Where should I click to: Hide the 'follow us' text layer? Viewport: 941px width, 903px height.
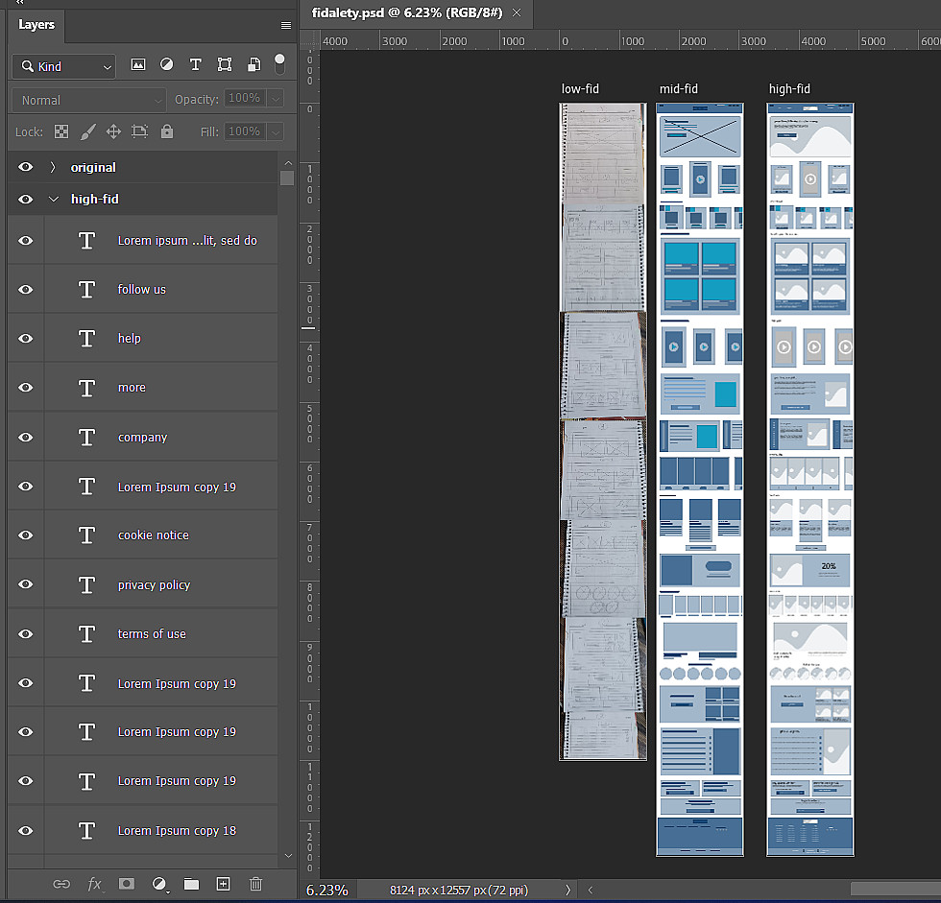pyautogui.click(x=26, y=290)
